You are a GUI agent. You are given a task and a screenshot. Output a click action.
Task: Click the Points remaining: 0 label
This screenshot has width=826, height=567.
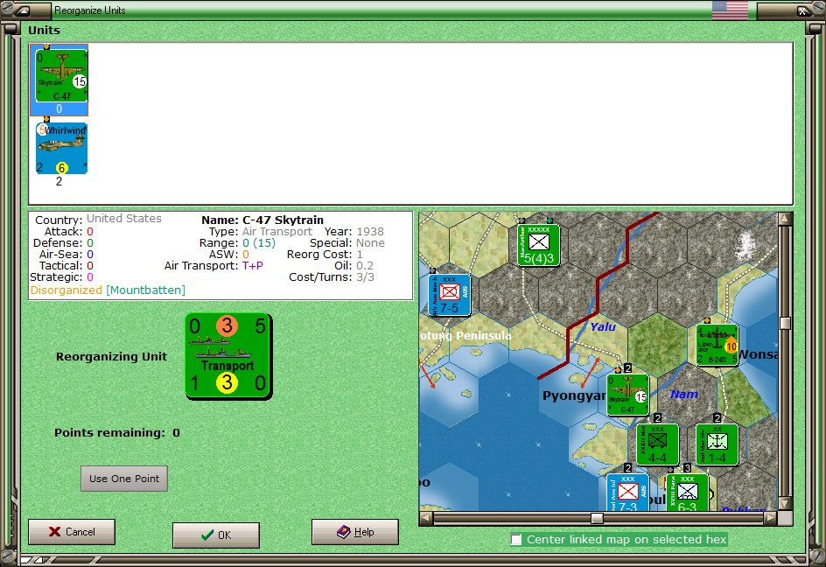[117, 432]
